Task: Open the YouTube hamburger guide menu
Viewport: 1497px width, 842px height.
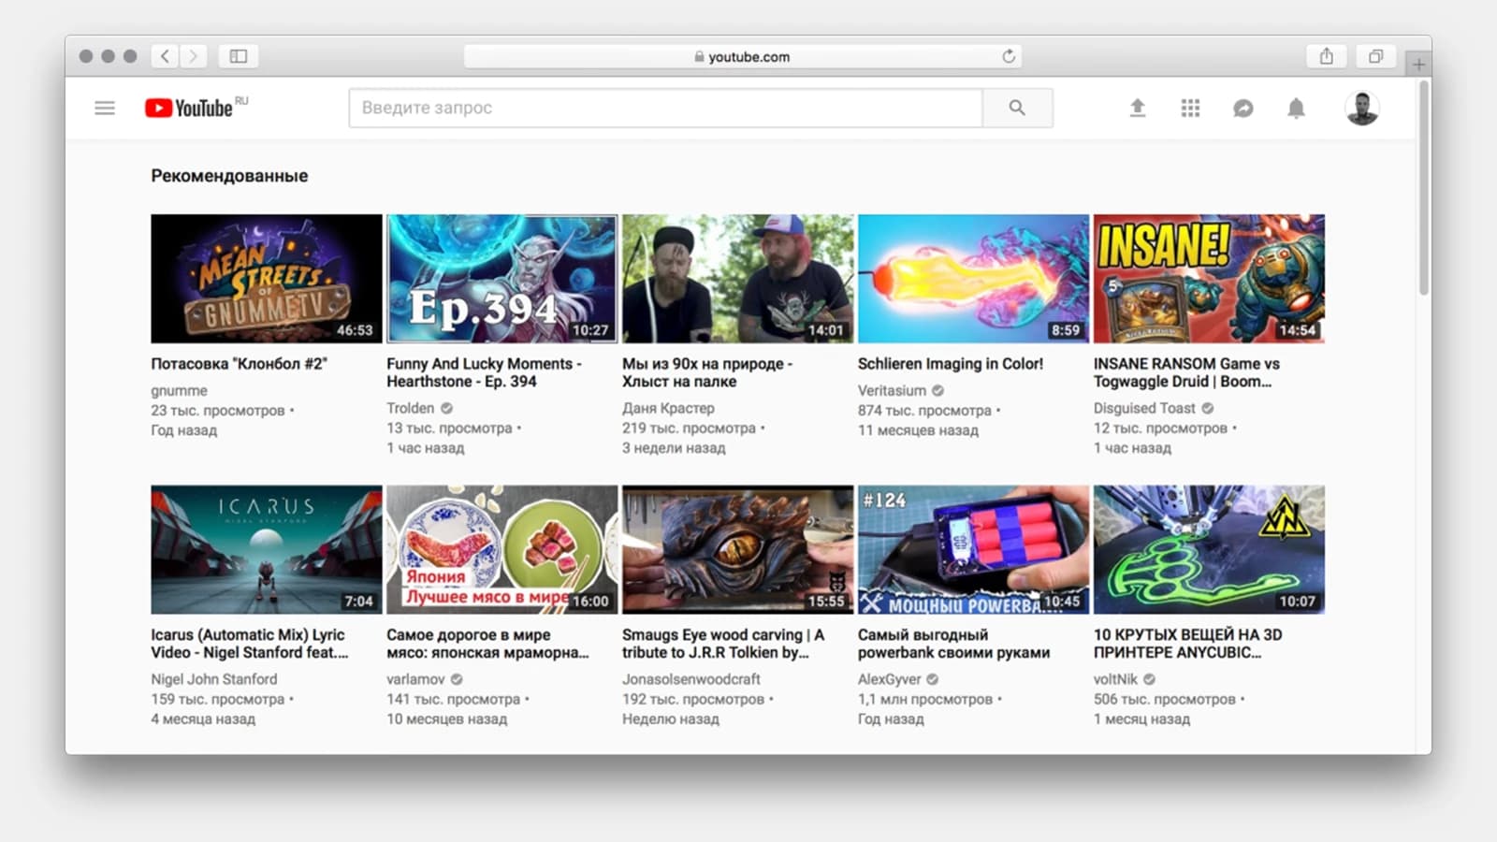Action: tap(105, 109)
